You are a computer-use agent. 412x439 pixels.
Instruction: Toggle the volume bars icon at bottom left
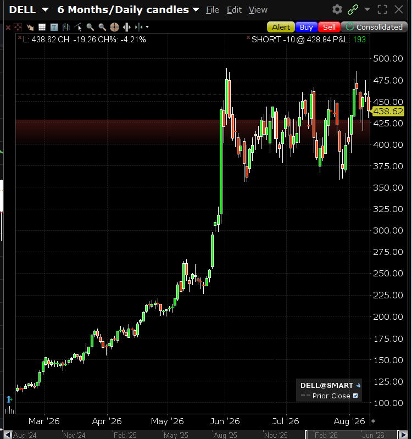(x=9, y=410)
